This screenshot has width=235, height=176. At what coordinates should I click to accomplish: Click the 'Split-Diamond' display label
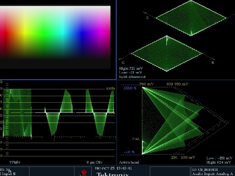(x=132, y=77)
